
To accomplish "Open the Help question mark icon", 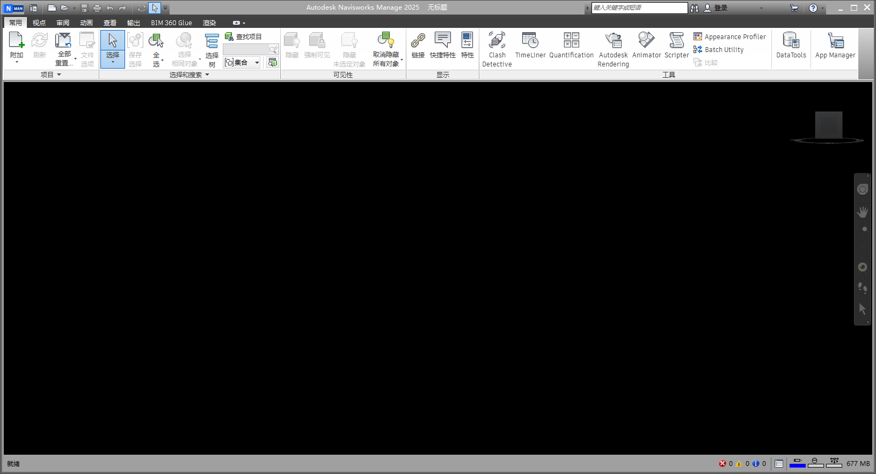I will pyautogui.click(x=813, y=8).
